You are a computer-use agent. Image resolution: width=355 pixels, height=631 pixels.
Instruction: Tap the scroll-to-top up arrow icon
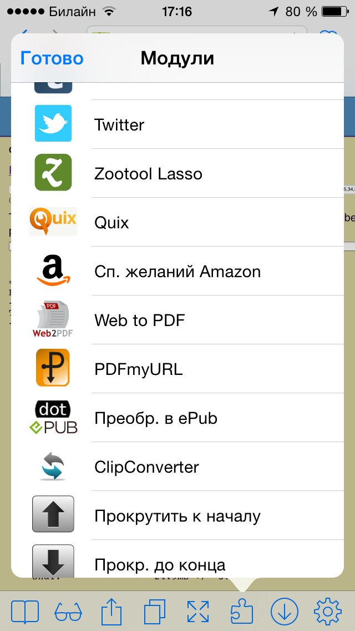[x=53, y=514]
